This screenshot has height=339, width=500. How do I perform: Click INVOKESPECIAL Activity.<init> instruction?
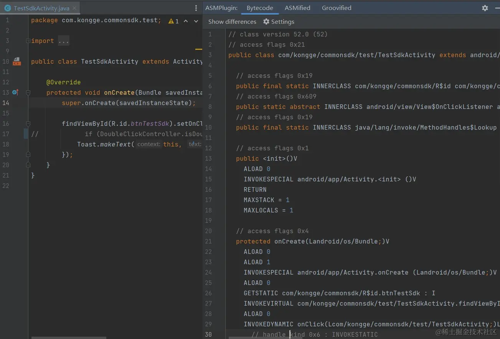[330, 179]
